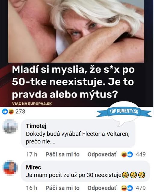Click the laughing emoji on Mirec's comment reactions
Image resolution: width=154 pixels, height=192 pixels.
(x=124, y=188)
